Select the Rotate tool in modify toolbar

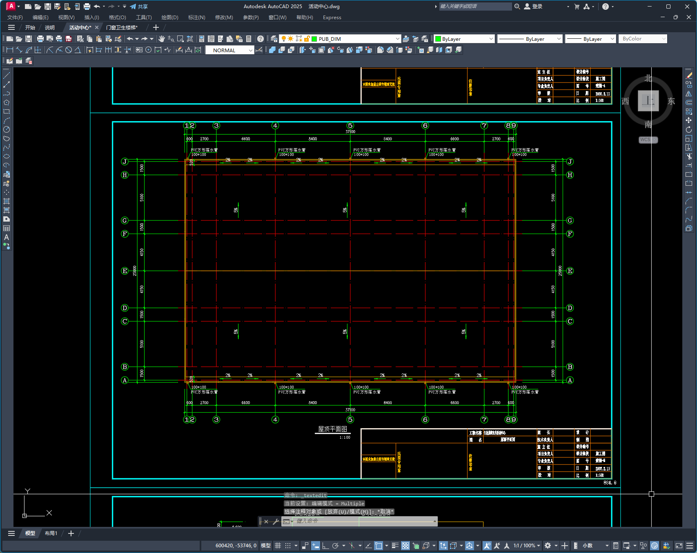point(689,129)
